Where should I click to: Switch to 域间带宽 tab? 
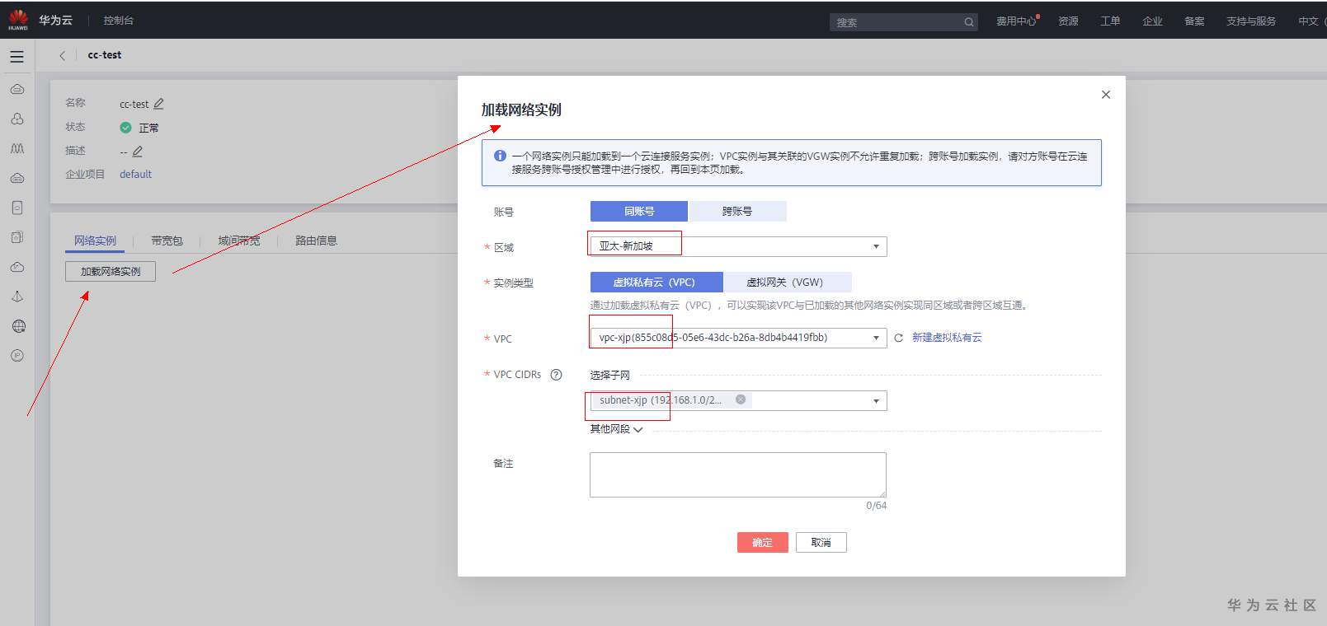239,241
